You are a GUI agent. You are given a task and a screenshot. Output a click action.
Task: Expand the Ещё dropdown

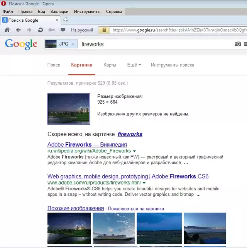[134, 65]
